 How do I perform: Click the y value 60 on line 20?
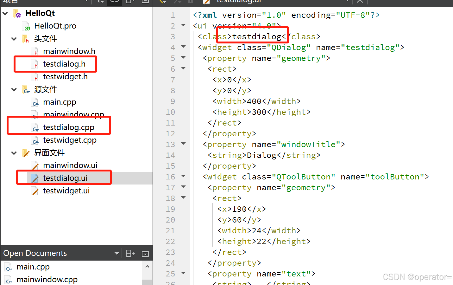coord(237,220)
